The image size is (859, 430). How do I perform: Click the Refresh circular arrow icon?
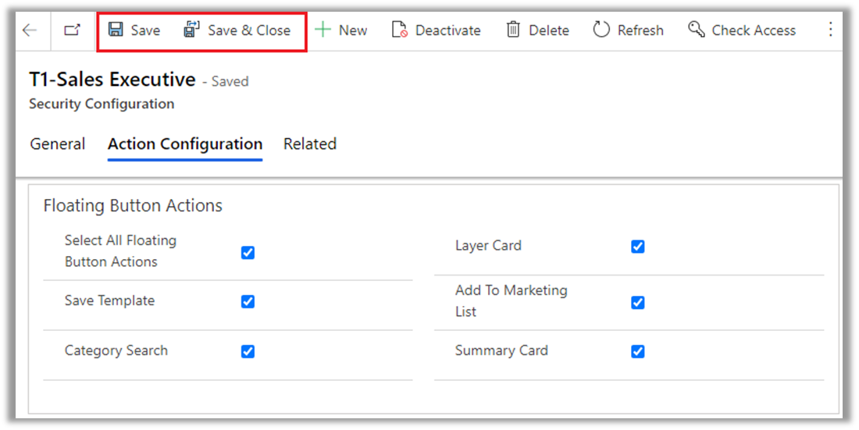(x=601, y=30)
